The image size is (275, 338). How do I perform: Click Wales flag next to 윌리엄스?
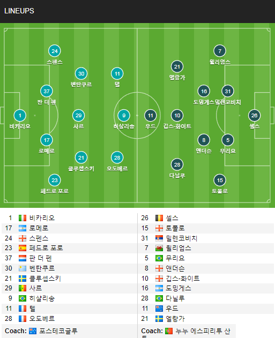click(x=159, y=248)
